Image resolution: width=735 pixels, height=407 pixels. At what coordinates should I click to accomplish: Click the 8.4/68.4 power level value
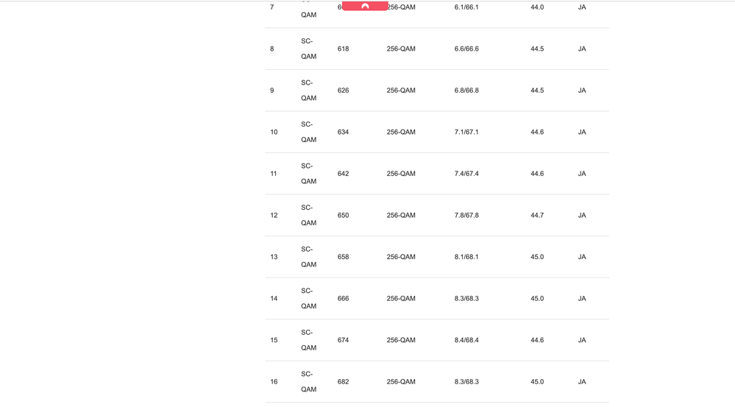466,340
